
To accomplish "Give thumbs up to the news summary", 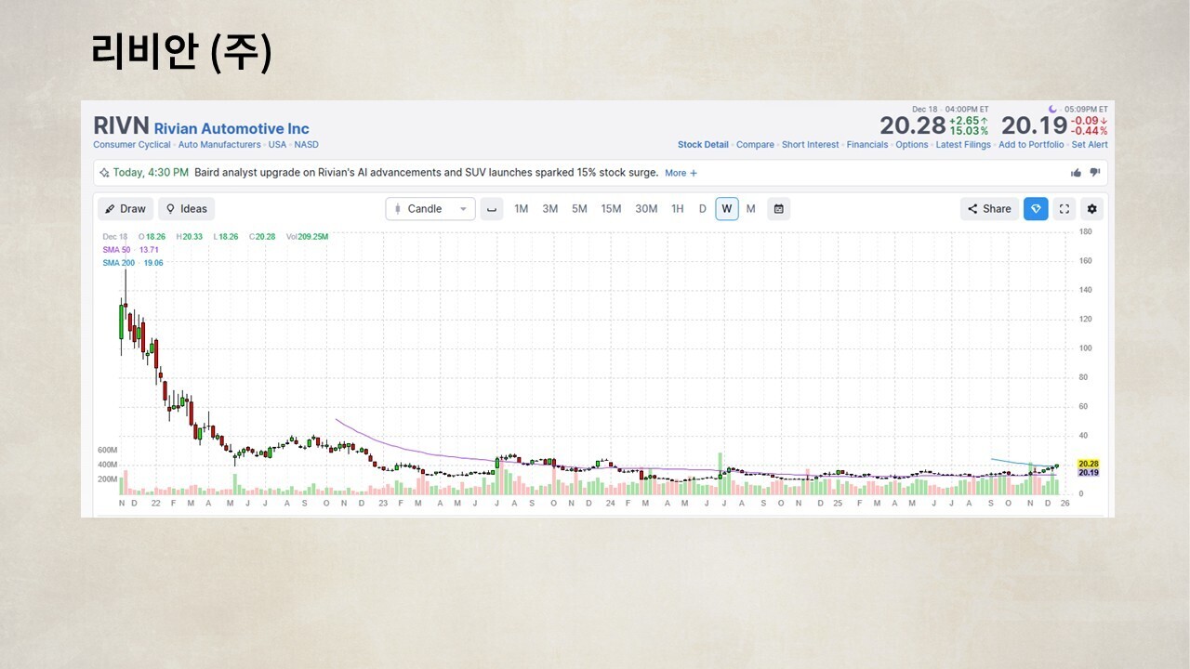I will (1077, 173).
